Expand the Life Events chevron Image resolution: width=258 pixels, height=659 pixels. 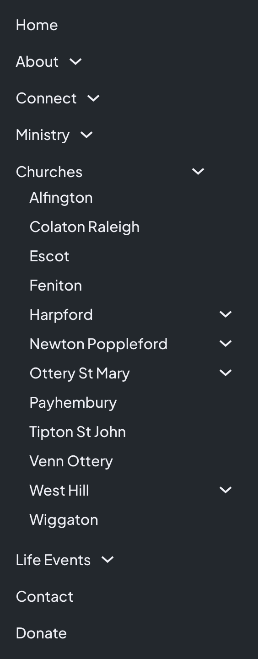tap(107, 559)
